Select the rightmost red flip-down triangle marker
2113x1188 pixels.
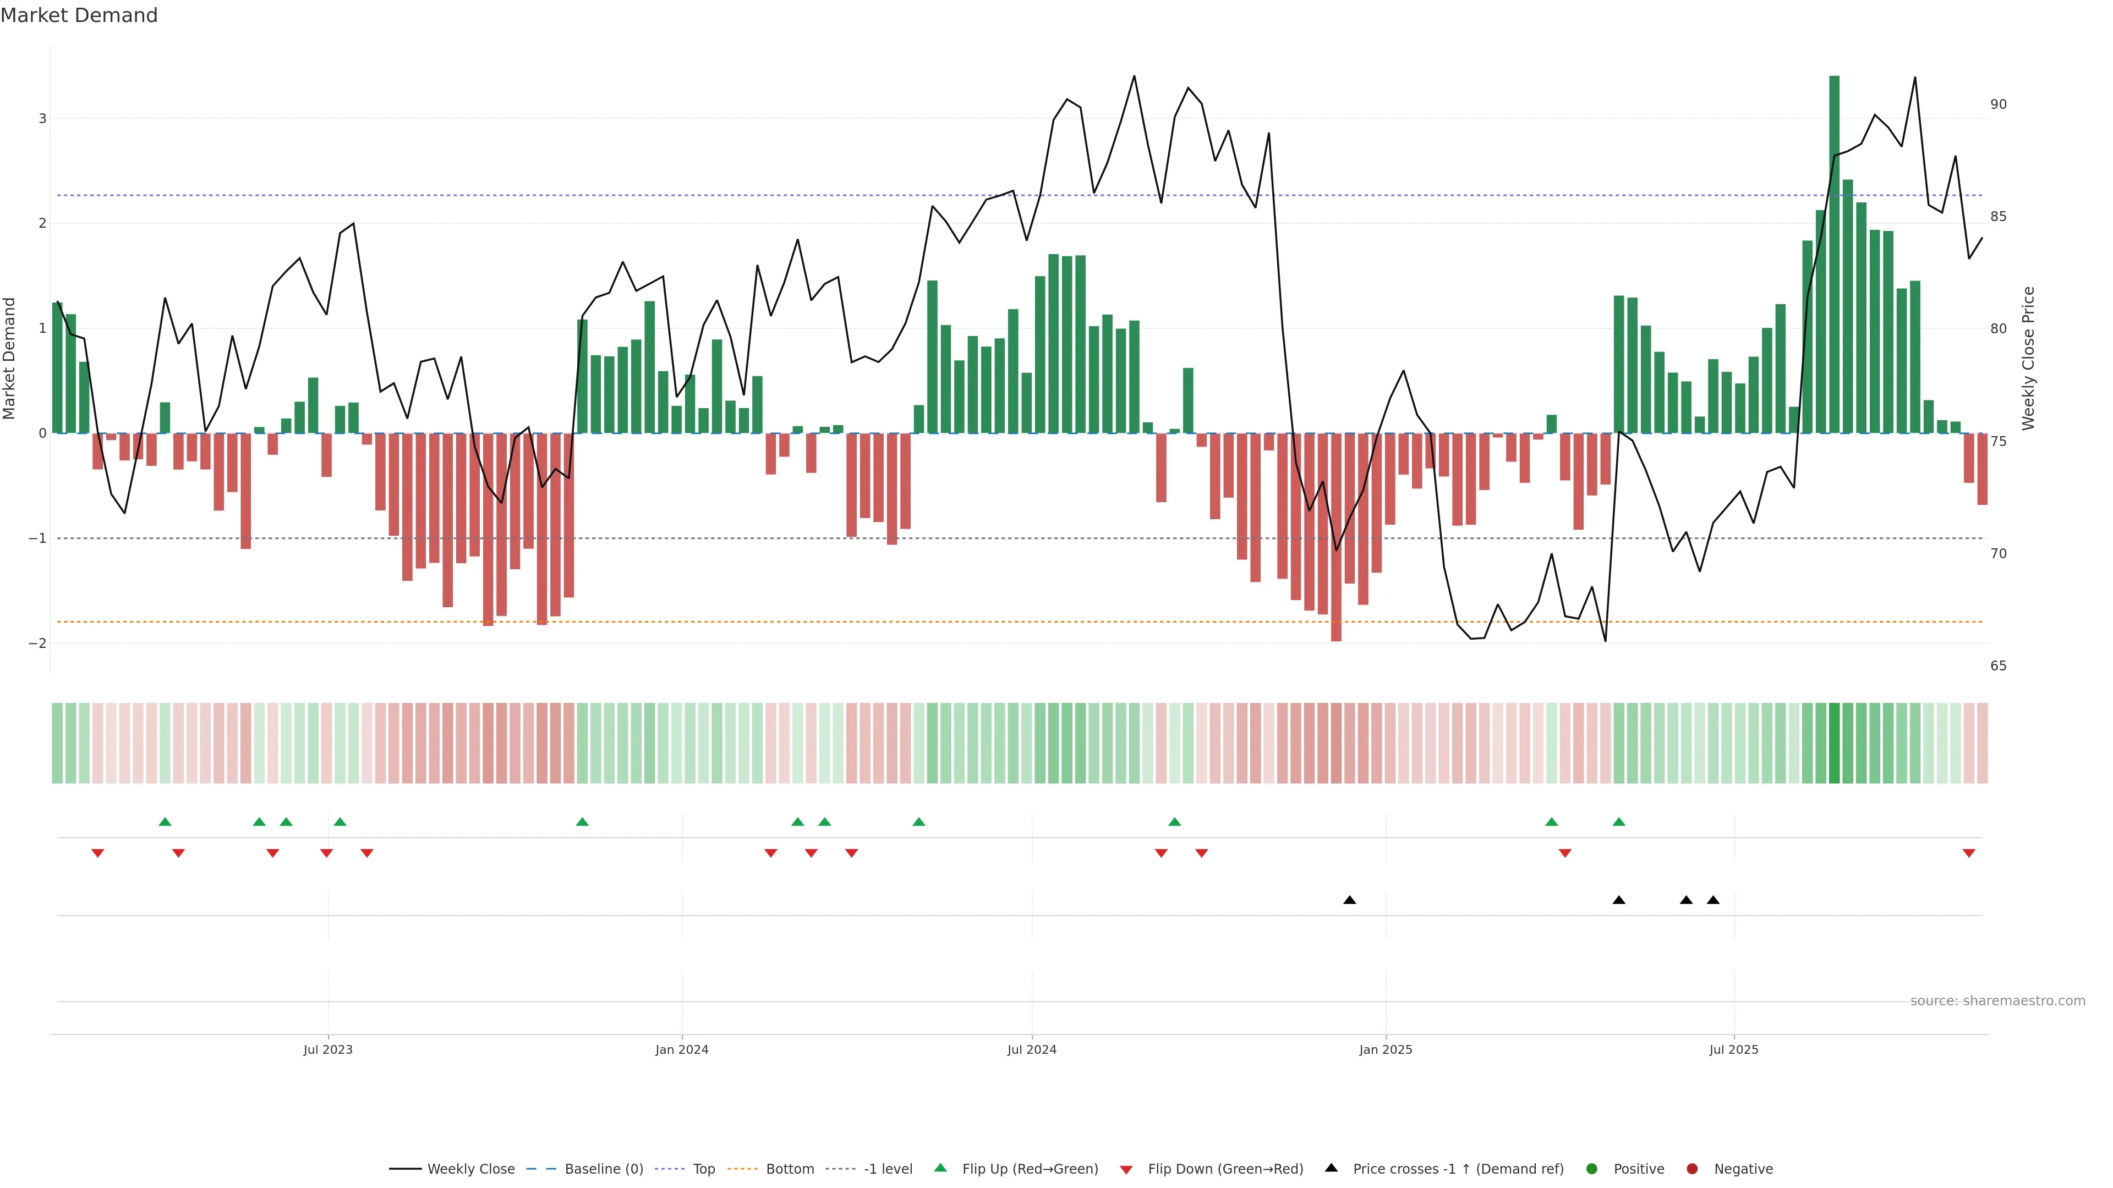click(1969, 854)
